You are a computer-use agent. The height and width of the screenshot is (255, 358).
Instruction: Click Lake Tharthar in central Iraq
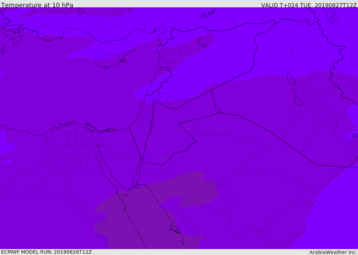click(291, 79)
